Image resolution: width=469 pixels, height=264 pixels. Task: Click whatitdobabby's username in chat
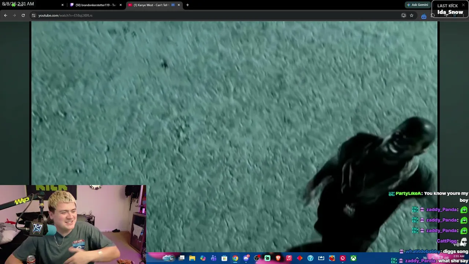[422, 252]
